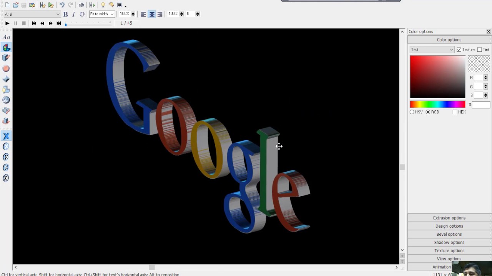Screen dimensions: 492x276
Task: Expand the Shadow options section
Action: (449, 242)
